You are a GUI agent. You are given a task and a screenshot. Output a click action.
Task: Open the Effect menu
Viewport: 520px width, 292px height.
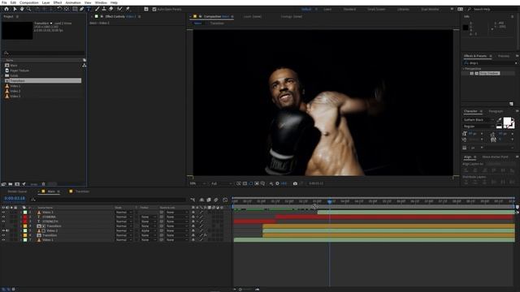pos(58,2)
